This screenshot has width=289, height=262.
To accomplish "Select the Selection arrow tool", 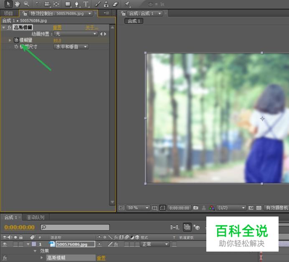I will point(8,4).
